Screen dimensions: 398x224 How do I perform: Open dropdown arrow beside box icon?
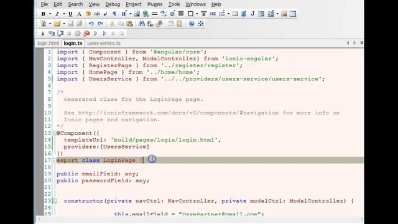(x=197, y=14)
